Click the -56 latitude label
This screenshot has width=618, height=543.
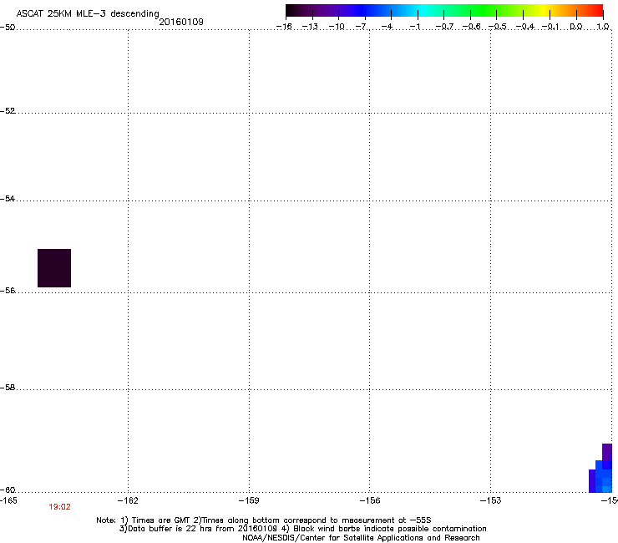point(8,290)
